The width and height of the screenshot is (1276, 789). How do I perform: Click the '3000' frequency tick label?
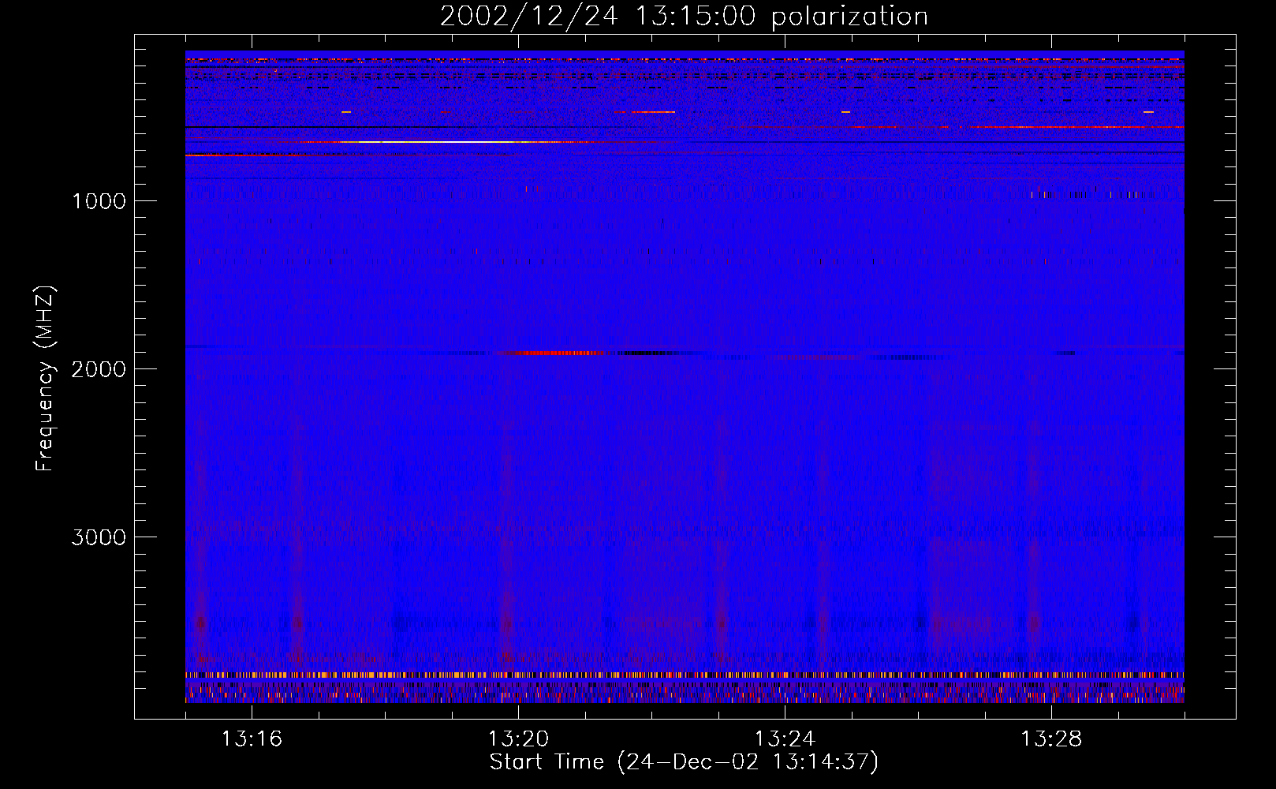[x=99, y=537]
